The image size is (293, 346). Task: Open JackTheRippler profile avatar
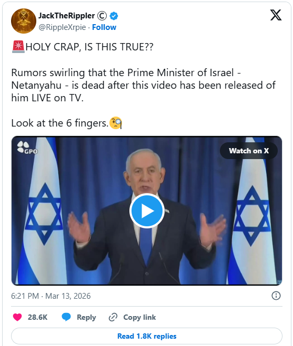tap(24, 21)
